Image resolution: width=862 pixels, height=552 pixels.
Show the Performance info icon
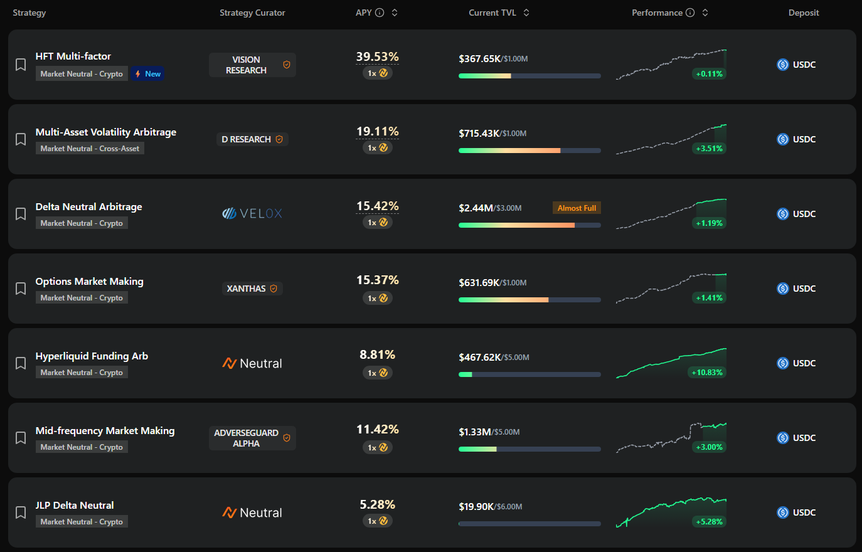click(690, 13)
